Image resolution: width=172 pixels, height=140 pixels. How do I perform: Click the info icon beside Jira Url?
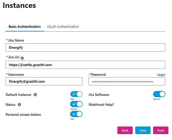point(22,58)
